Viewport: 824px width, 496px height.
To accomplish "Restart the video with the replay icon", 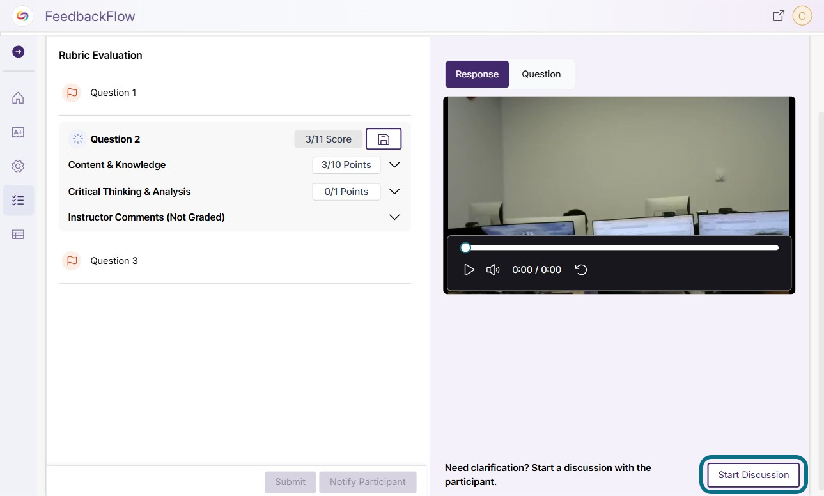I will pos(581,270).
